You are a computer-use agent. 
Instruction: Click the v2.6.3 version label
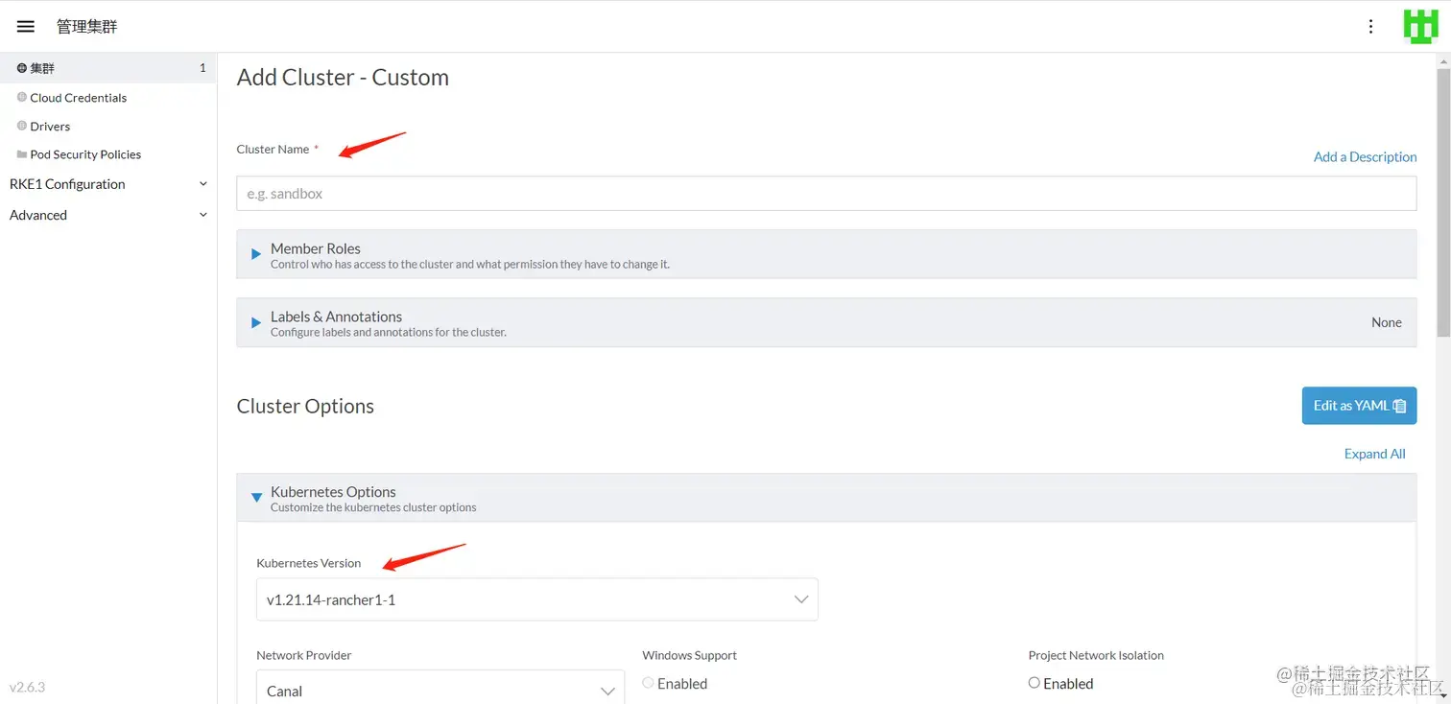27,687
